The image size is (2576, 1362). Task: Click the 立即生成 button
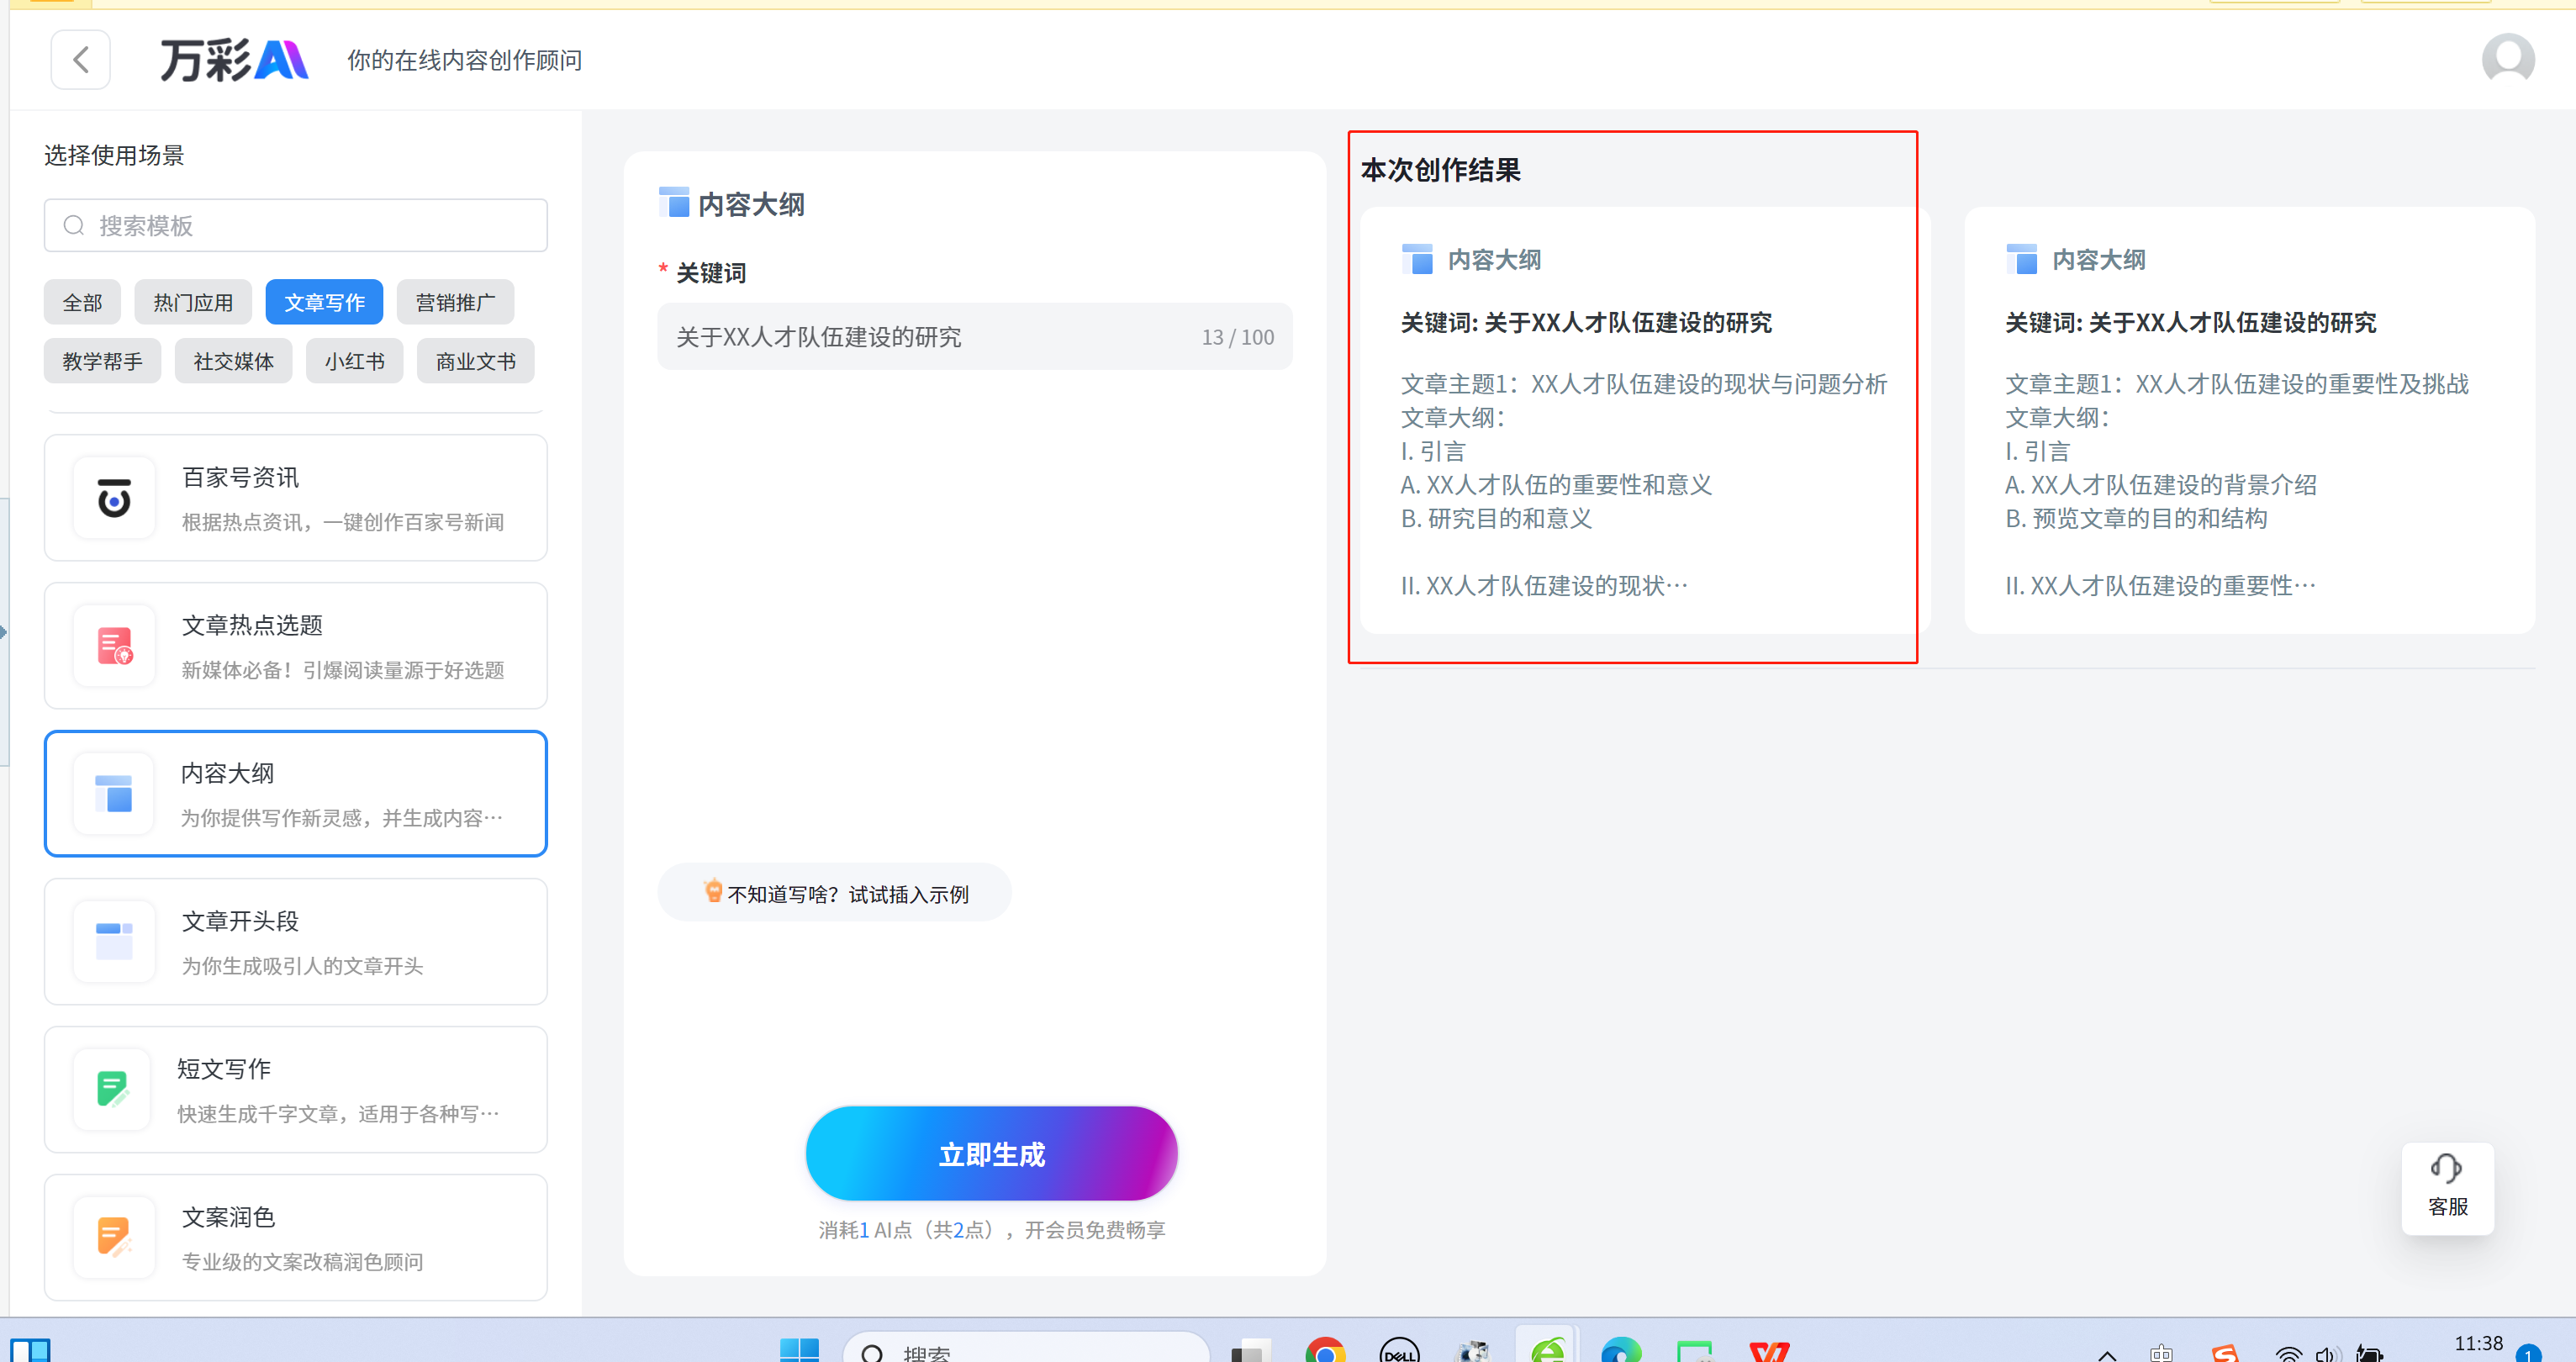tap(991, 1153)
